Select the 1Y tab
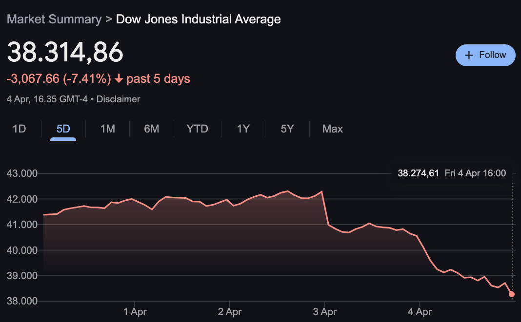521x322 pixels. [242, 129]
